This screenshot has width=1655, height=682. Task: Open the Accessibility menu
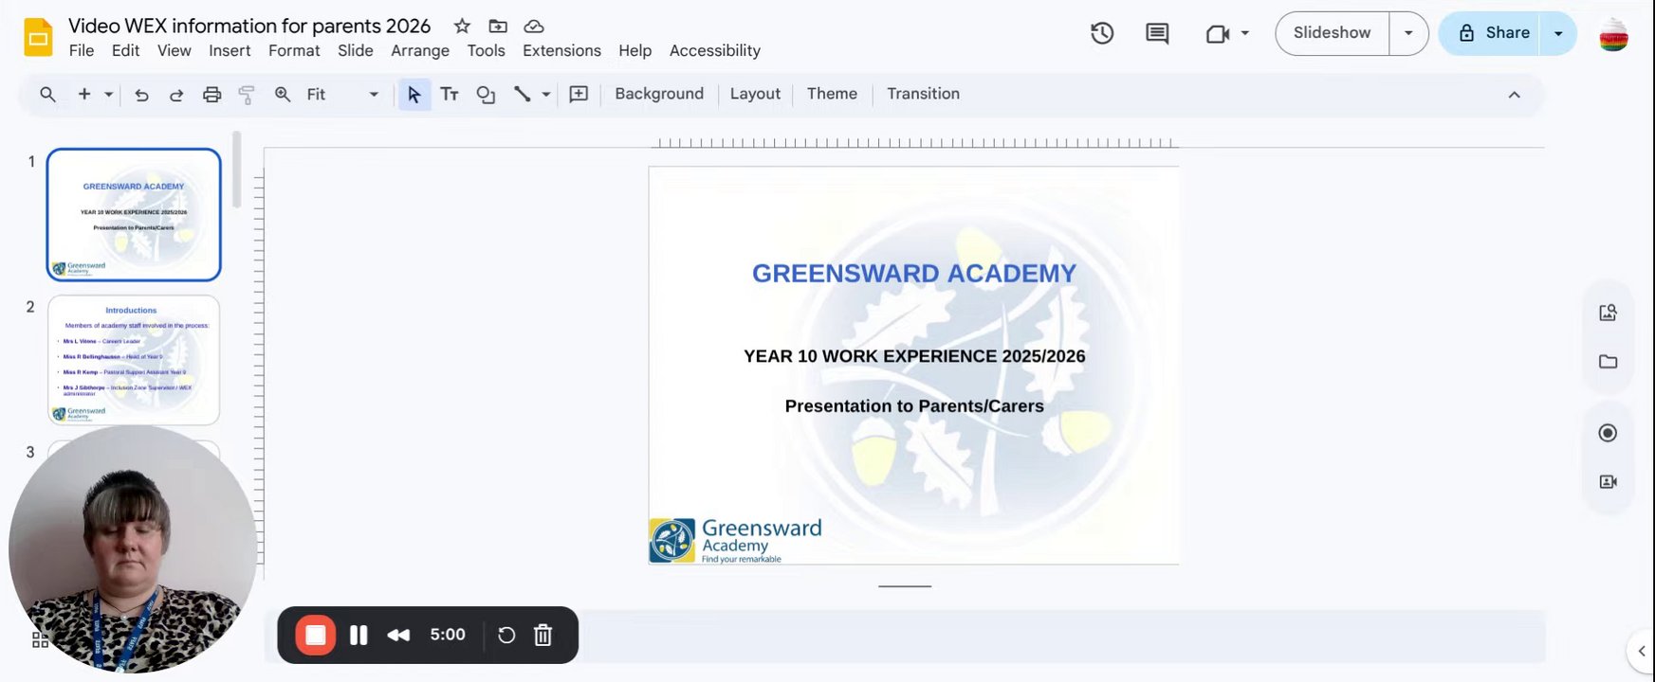[715, 51]
